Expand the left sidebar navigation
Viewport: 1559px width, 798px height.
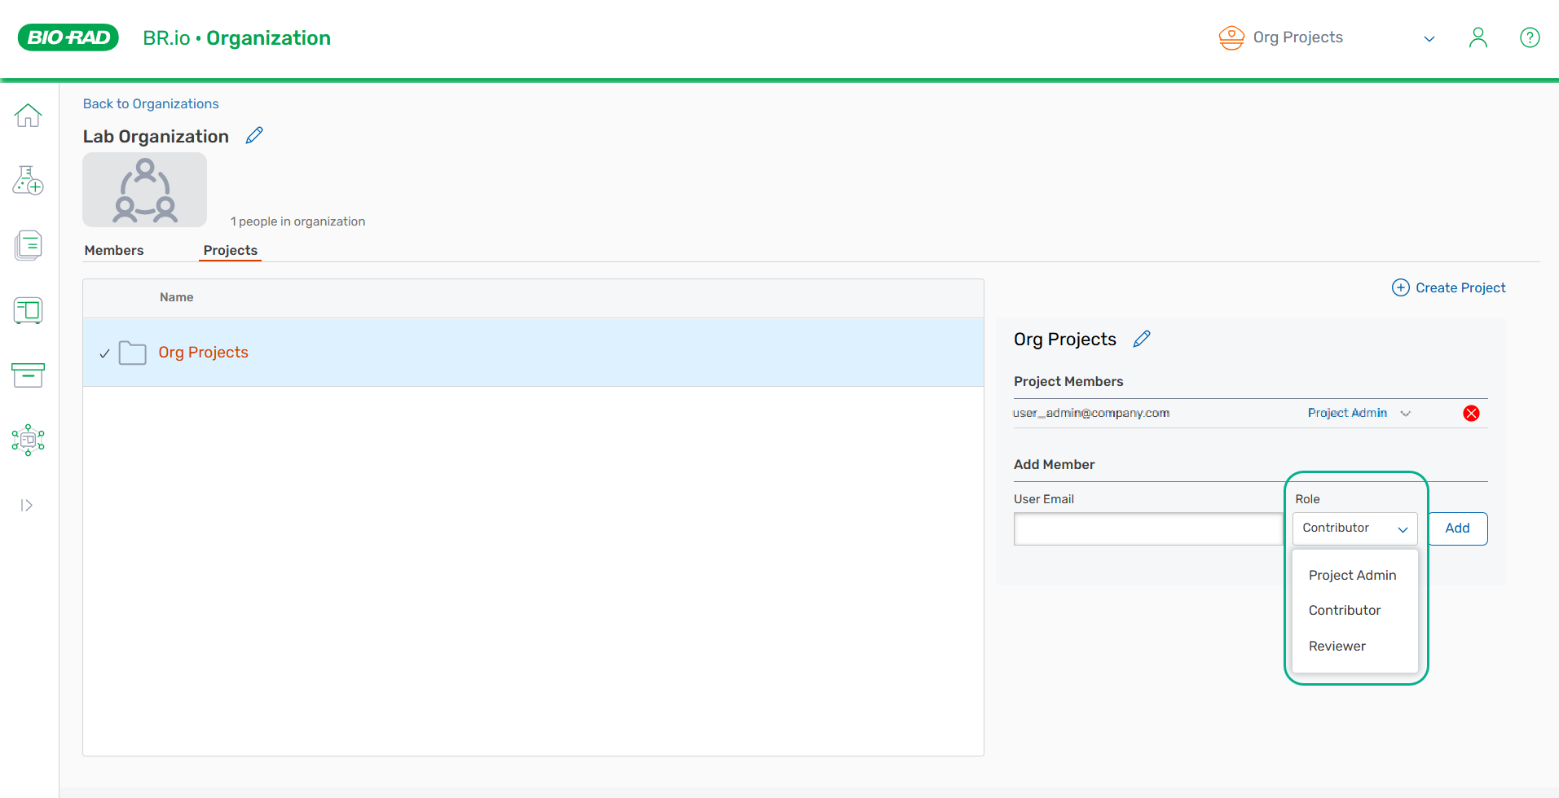pyautogui.click(x=27, y=506)
